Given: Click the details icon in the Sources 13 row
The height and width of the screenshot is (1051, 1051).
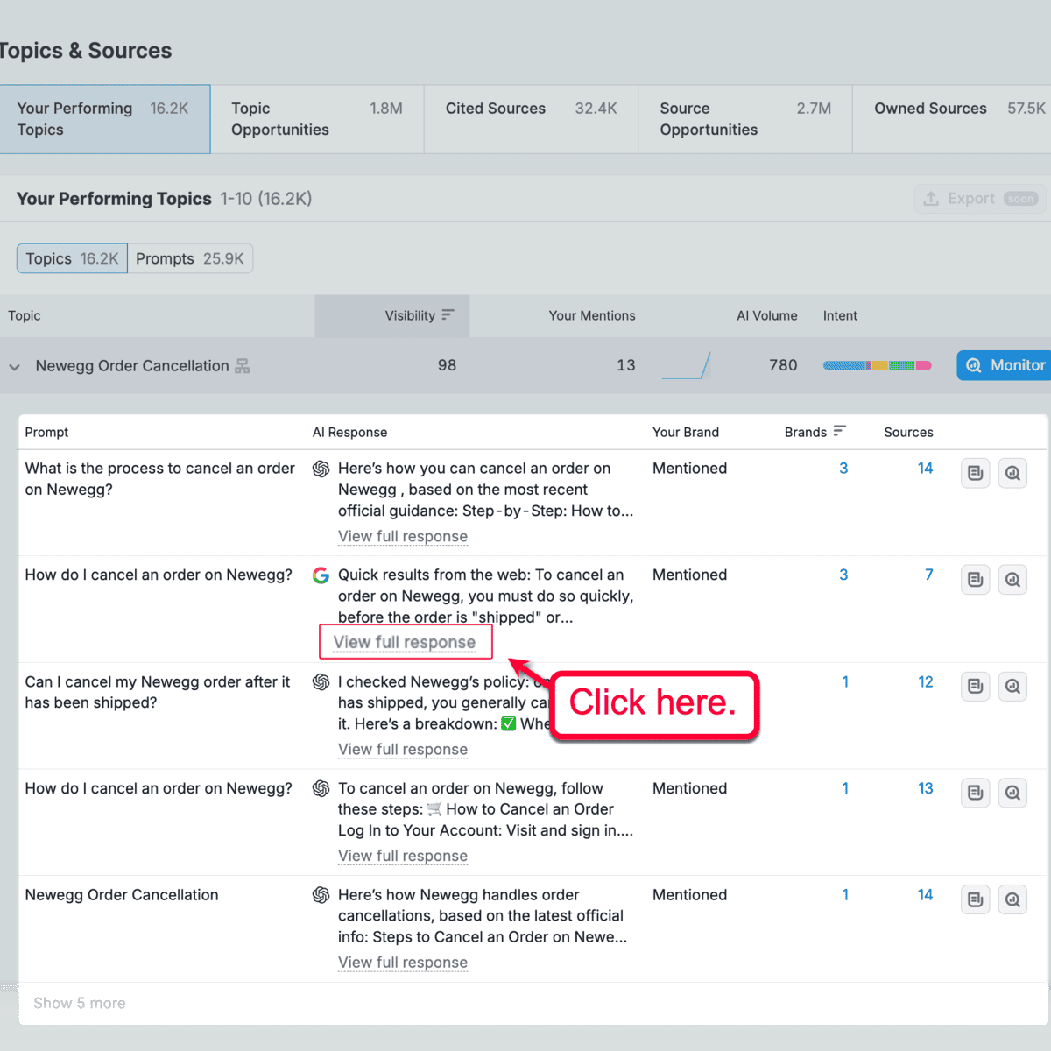Looking at the screenshot, I should (975, 793).
